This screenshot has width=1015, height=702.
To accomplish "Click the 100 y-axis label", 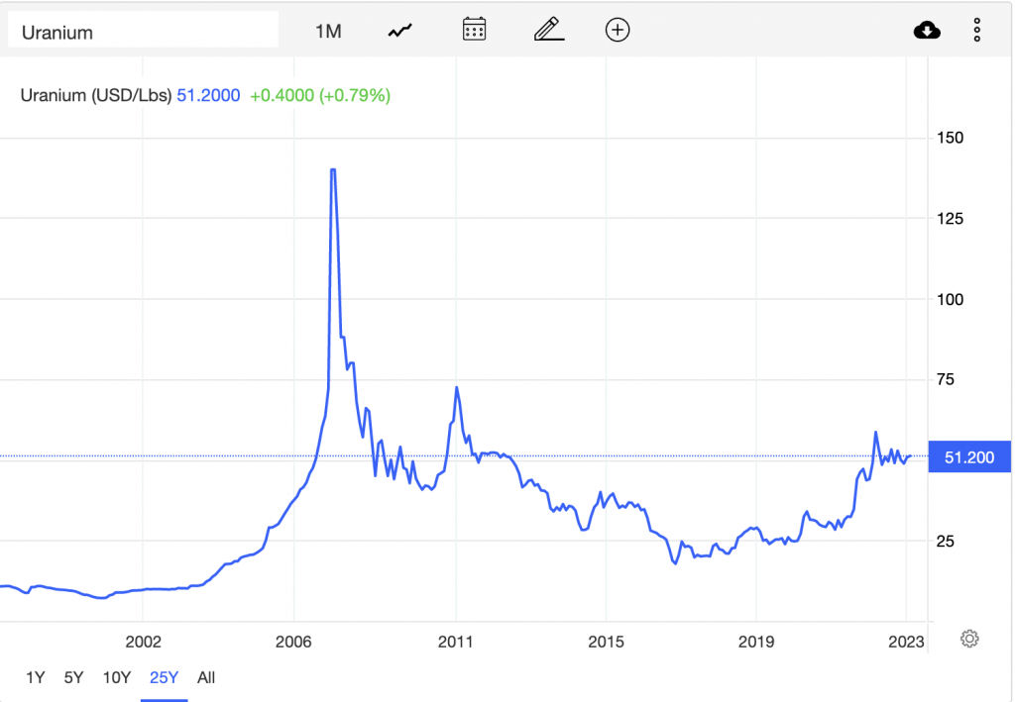I will (951, 299).
